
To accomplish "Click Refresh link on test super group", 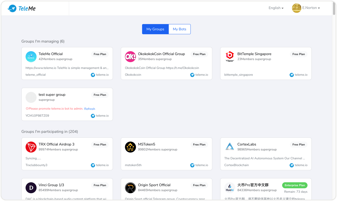I will click(x=89, y=109).
